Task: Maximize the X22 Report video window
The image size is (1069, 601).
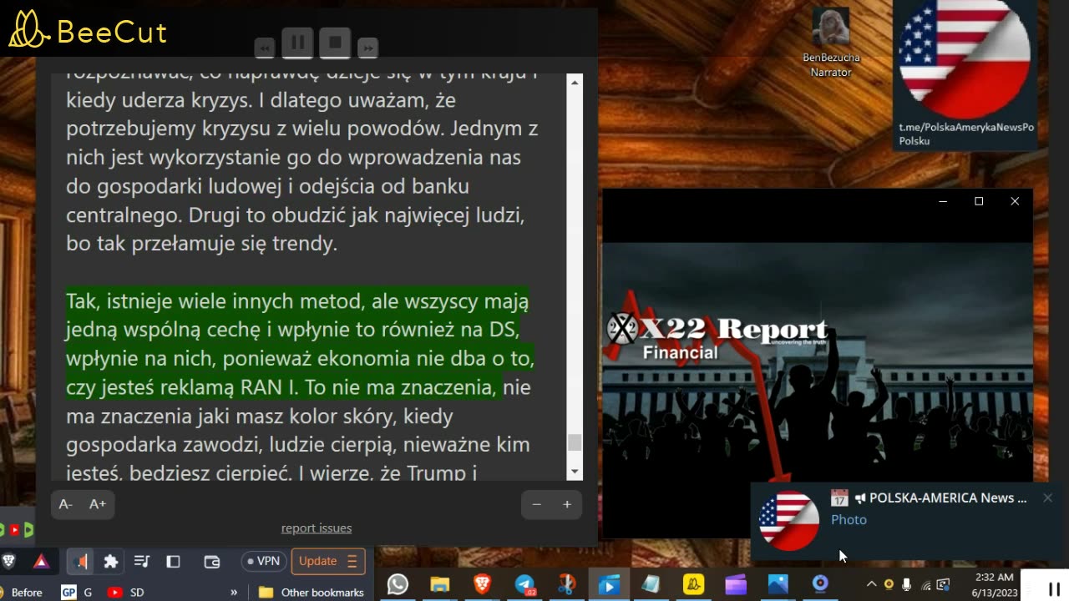Action: pyautogui.click(x=979, y=201)
